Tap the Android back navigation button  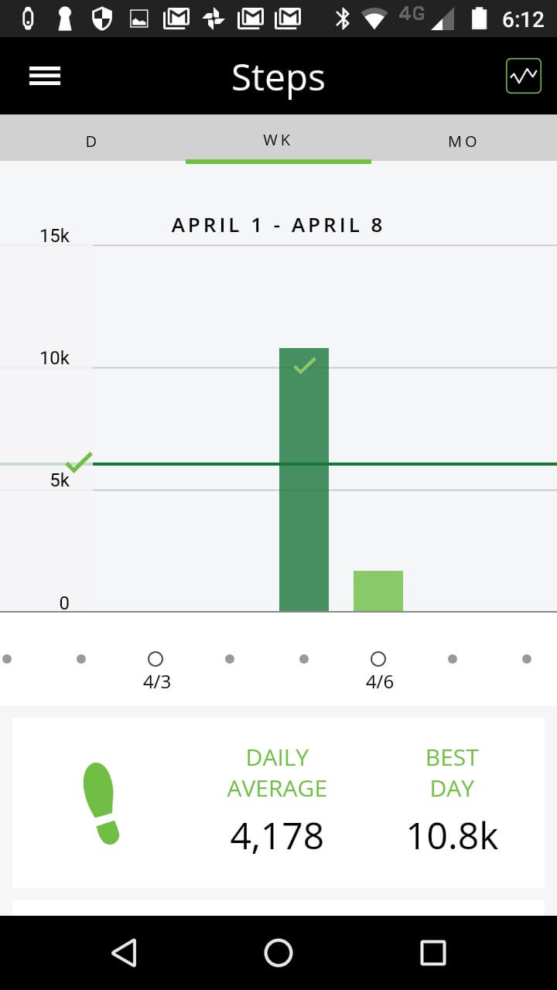point(125,953)
